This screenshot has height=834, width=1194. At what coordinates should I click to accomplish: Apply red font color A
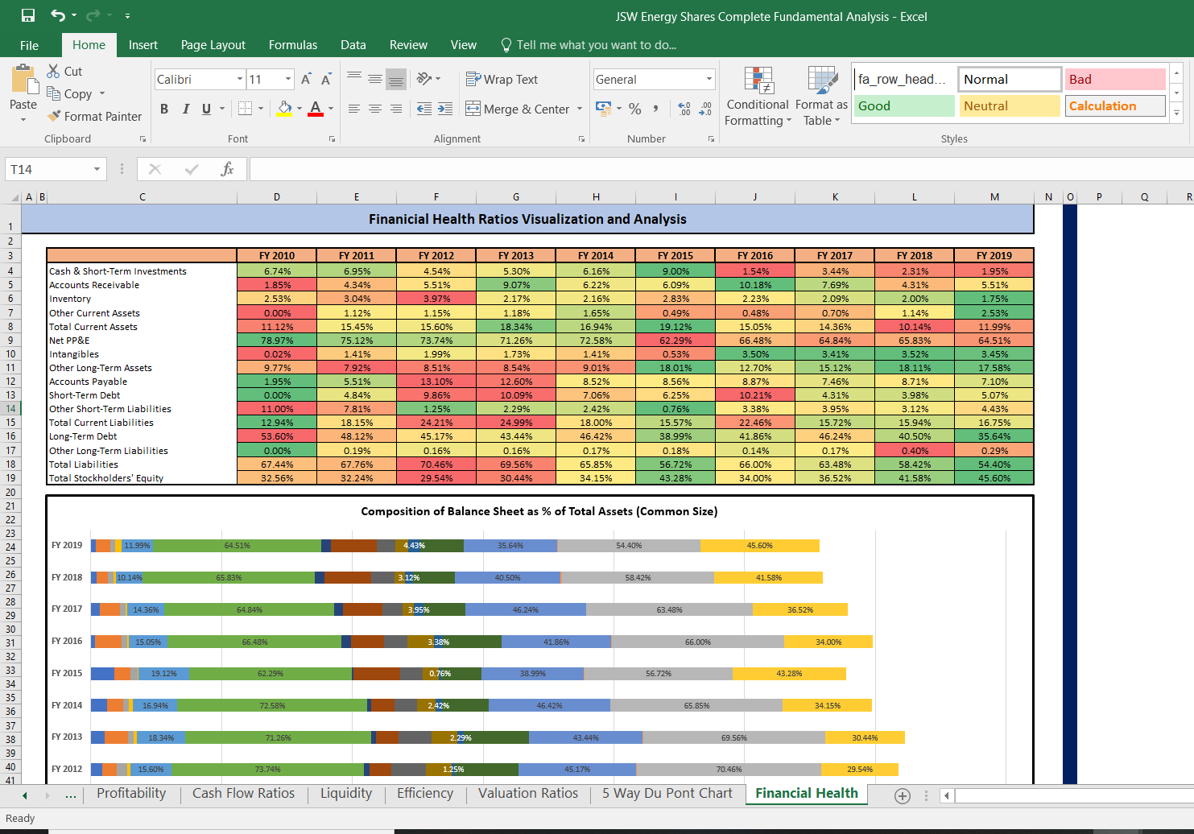click(x=316, y=109)
